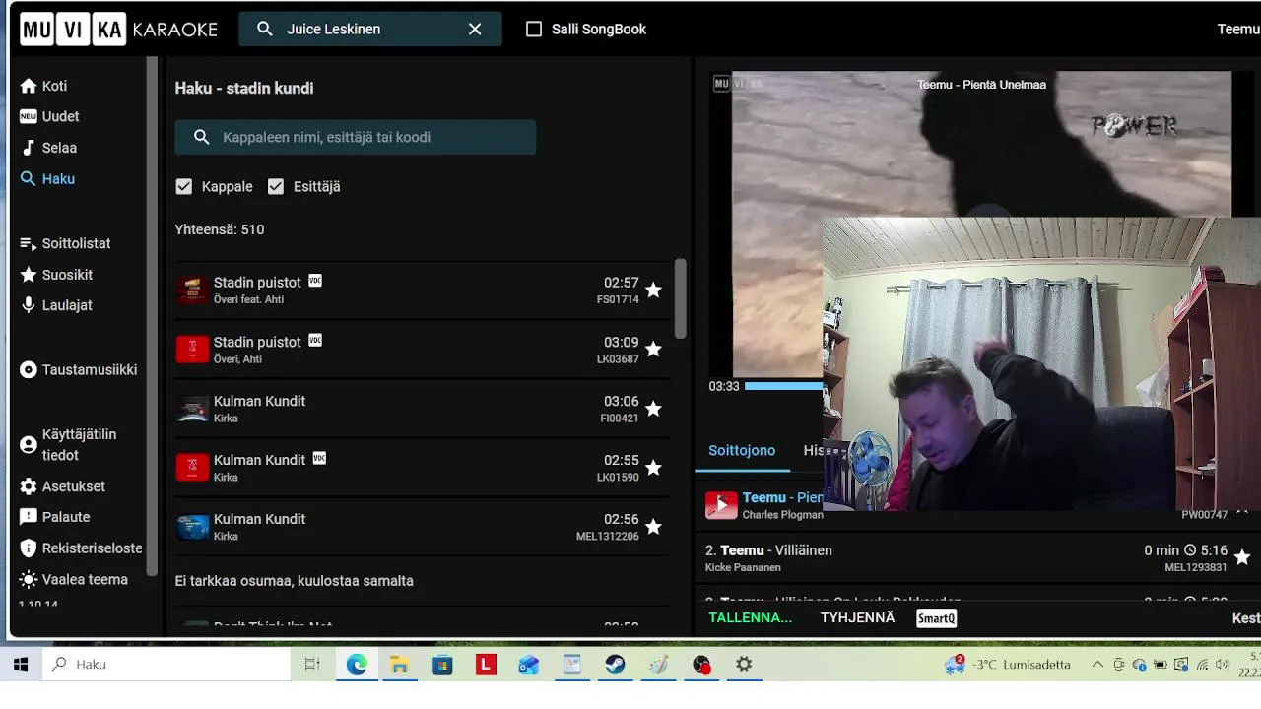
Task: Open taskbar Settings gear app
Action: [744, 665]
